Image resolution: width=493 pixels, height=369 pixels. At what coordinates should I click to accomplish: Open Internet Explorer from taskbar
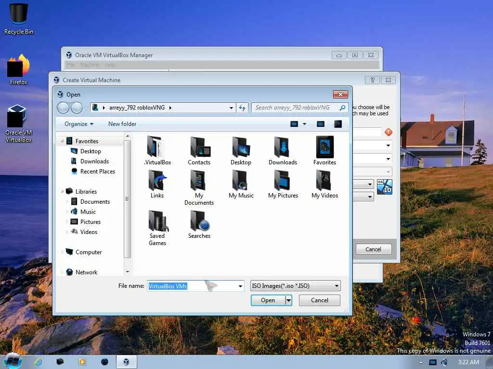pos(39,362)
